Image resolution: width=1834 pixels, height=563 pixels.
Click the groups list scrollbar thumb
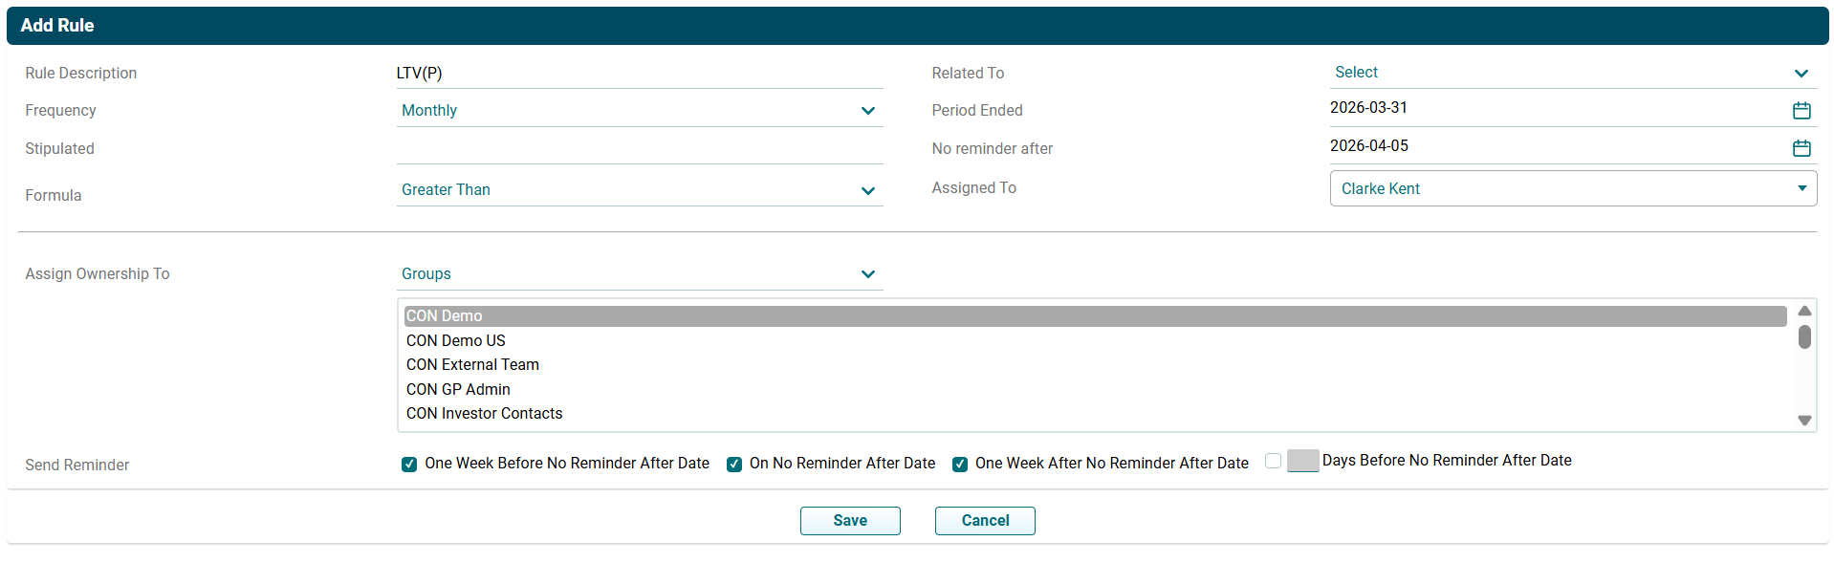tap(1804, 337)
